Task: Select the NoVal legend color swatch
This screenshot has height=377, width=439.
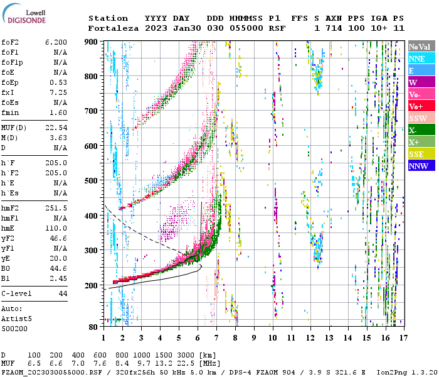Action: point(421,46)
